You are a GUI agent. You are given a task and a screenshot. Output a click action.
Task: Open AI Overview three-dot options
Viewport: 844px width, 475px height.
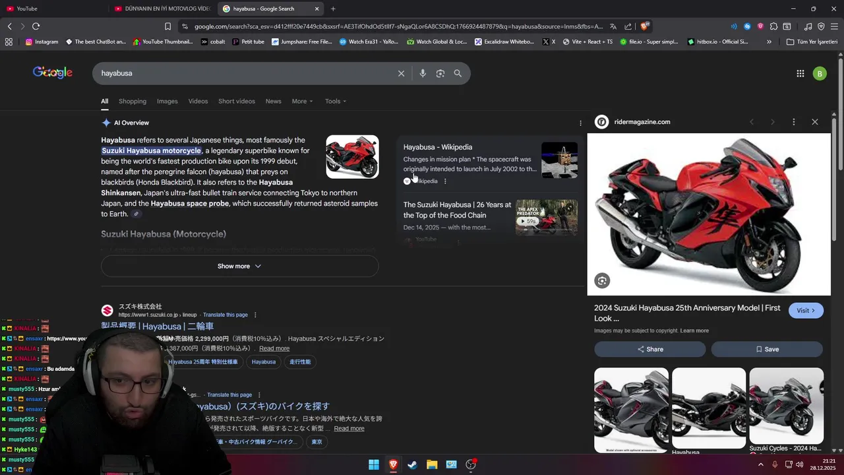point(580,123)
